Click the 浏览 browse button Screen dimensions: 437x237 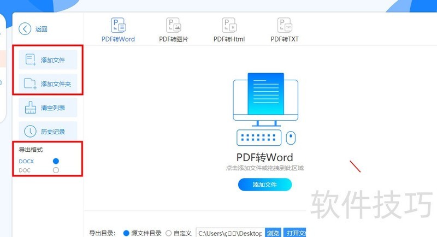(x=273, y=233)
